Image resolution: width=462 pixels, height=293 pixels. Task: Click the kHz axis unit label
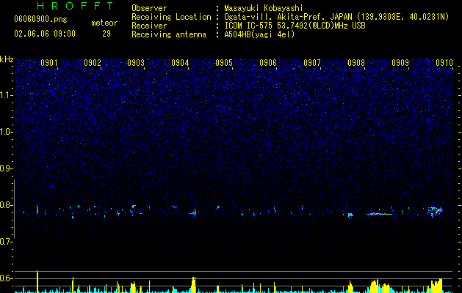pos(7,59)
